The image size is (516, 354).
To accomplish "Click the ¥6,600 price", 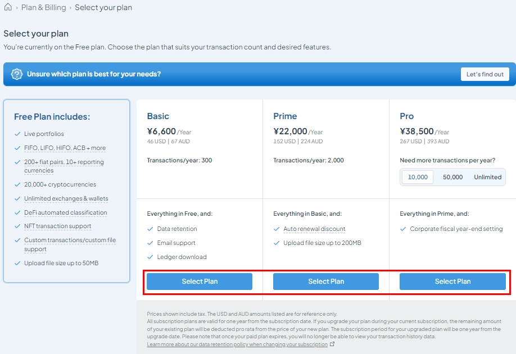I will [161, 131].
